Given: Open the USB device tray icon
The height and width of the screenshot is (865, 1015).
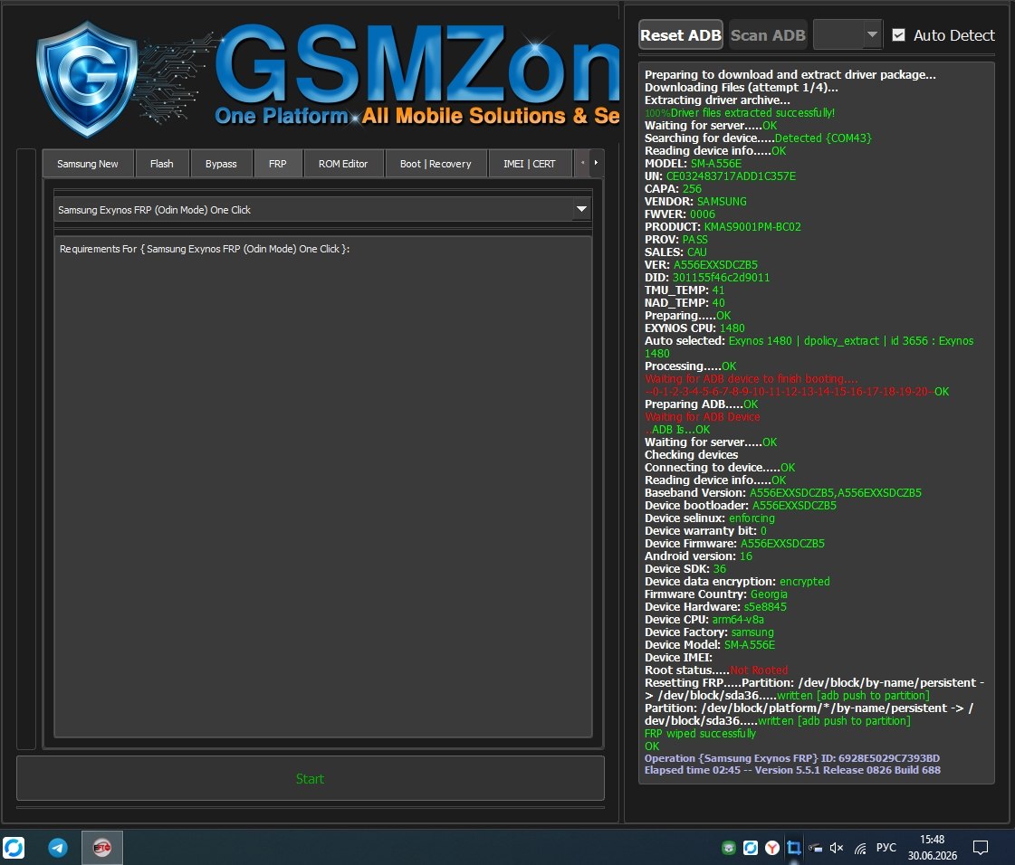Looking at the screenshot, I should [816, 848].
